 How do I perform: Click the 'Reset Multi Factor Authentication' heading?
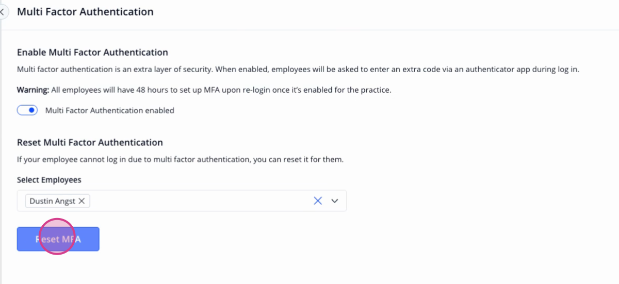90,142
